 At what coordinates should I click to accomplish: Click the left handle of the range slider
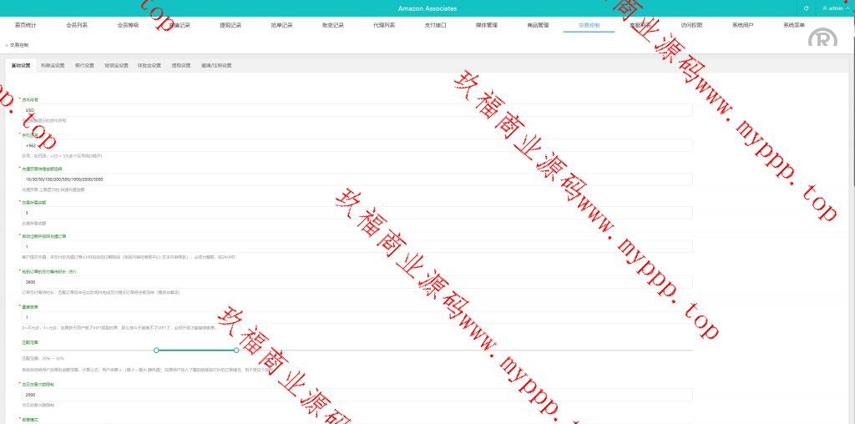click(x=156, y=350)
